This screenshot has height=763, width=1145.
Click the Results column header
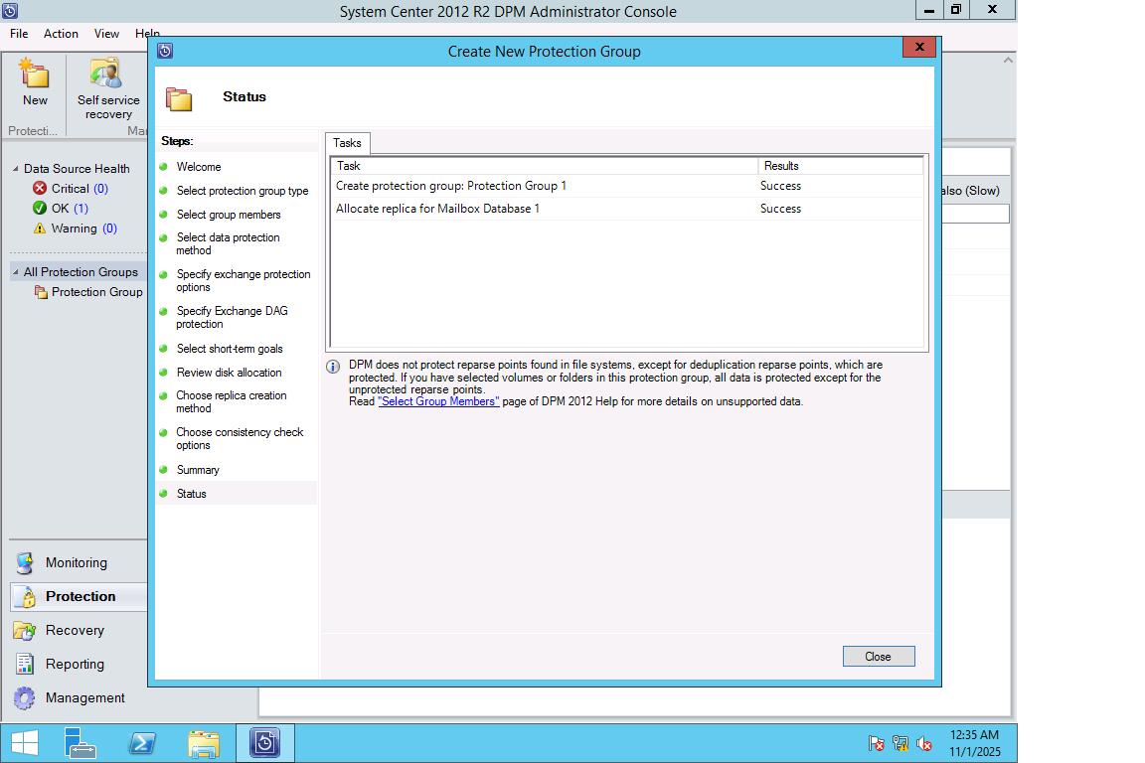841,166
